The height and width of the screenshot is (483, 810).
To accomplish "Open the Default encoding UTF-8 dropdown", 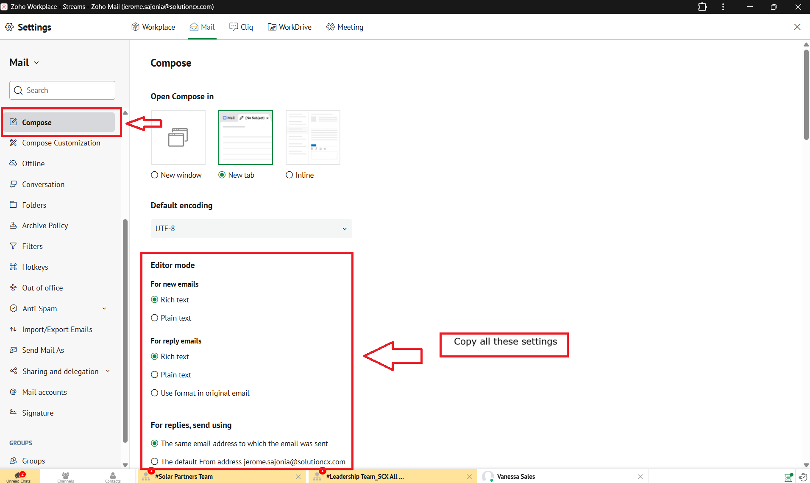I will 251,229.
